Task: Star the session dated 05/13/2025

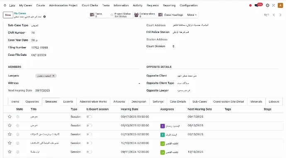Action: (x=10, y=126)
